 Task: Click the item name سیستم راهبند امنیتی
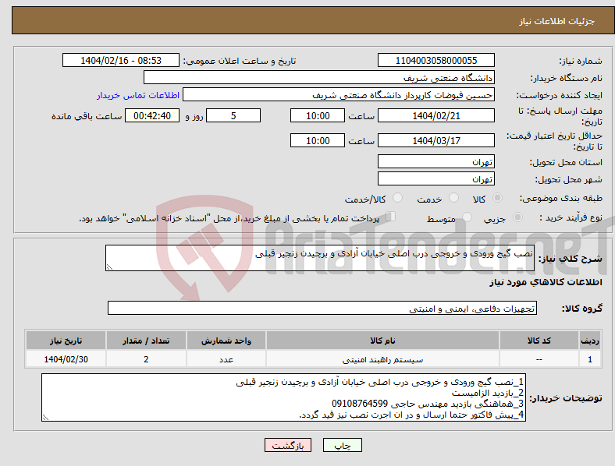[382, 359]
